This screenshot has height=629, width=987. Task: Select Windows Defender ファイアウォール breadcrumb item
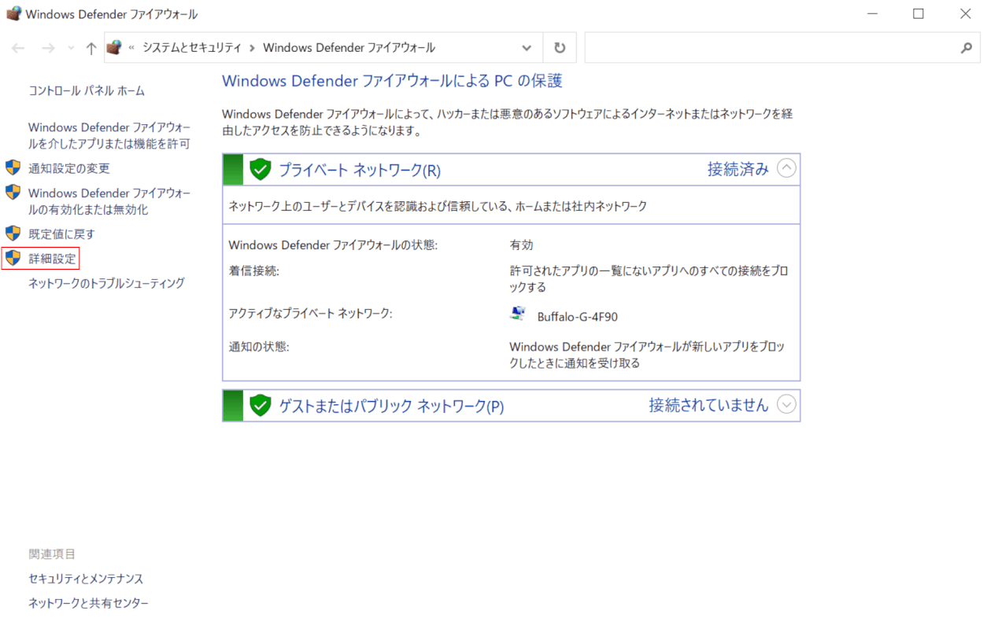point(349,48)
